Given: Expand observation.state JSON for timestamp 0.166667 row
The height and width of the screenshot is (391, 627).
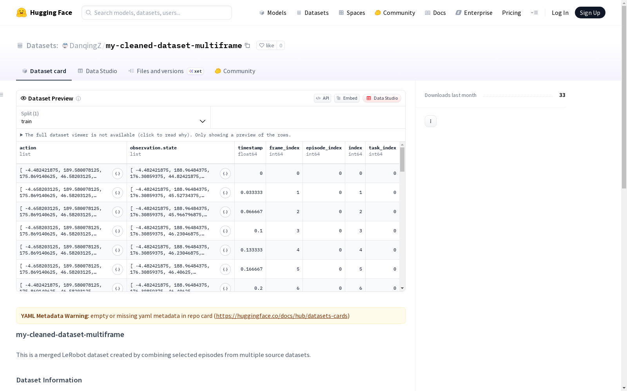Looking at the screenshot, I should click(x=225, y=269).
